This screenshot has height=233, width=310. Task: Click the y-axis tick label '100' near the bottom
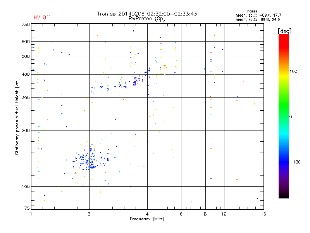(x=26, y=186)
